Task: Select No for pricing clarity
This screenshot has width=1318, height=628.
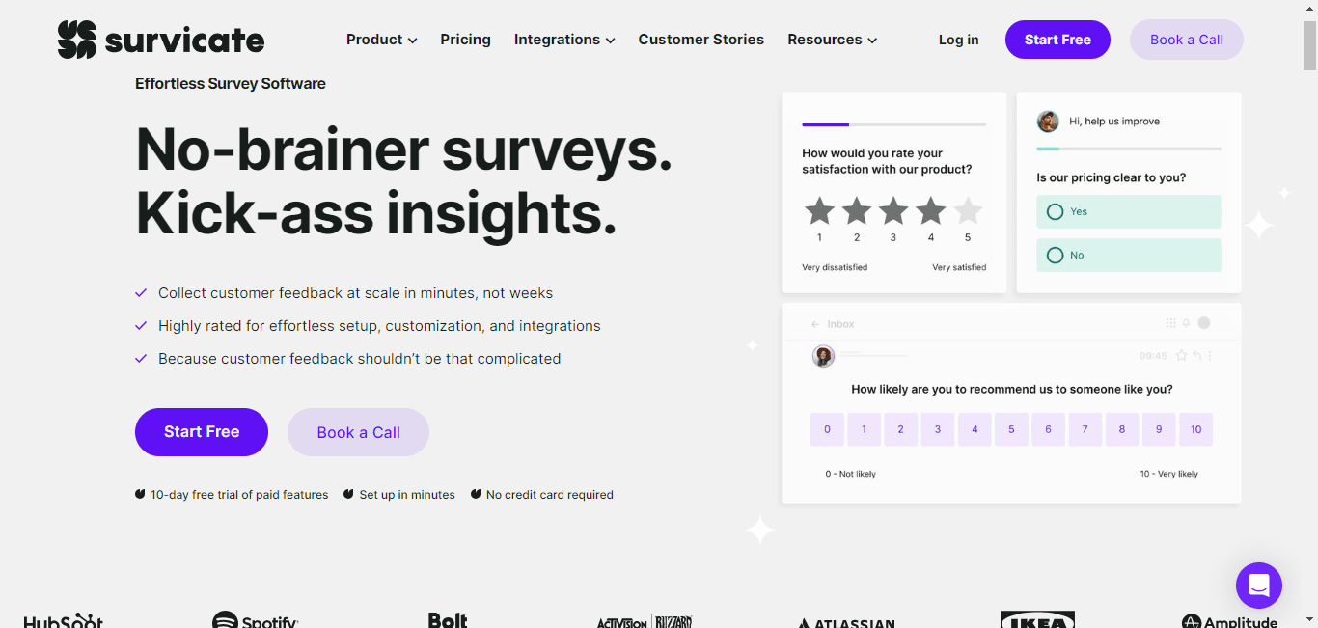Action: coord(1128,255)
